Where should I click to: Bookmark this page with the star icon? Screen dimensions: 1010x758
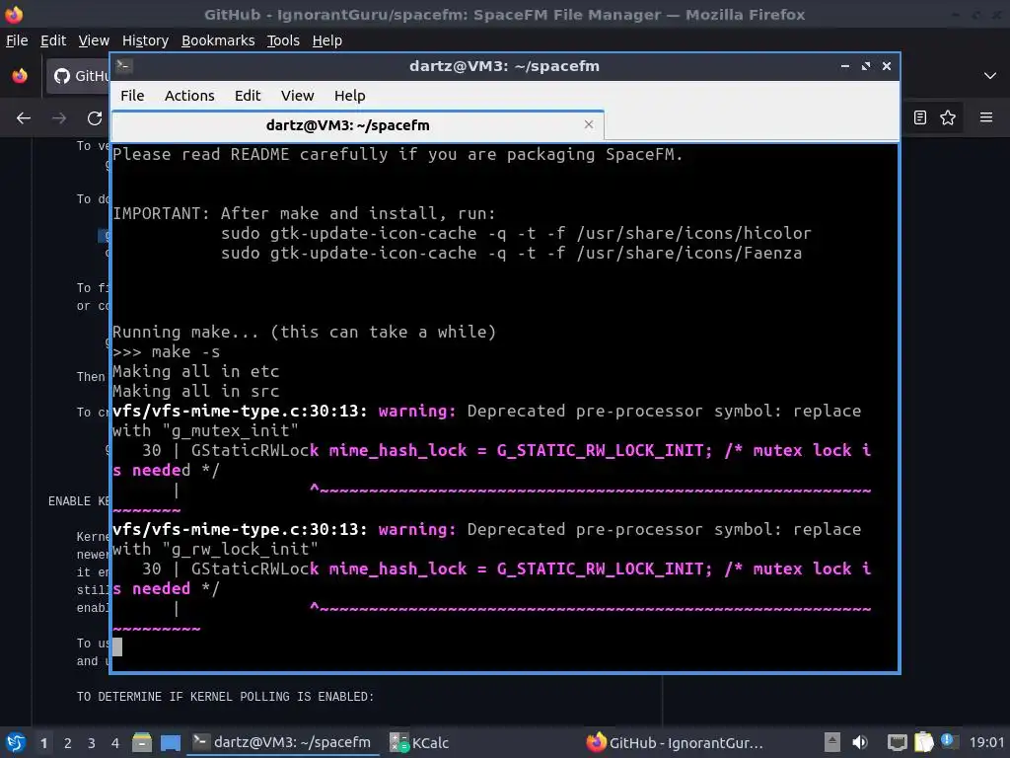click(x=948, y=117)
